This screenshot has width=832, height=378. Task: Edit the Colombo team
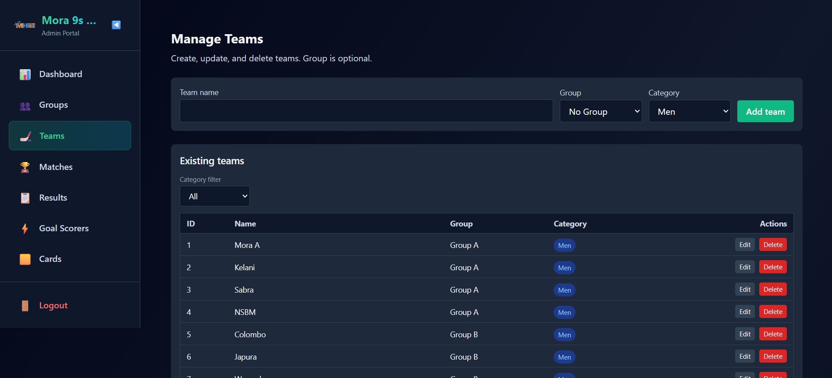pos(745,334)
